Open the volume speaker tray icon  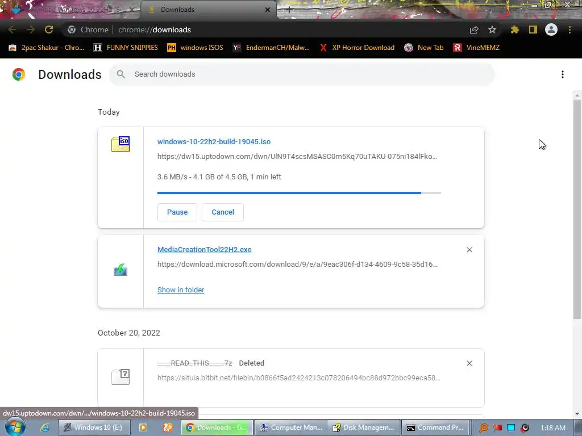(525, 427)
